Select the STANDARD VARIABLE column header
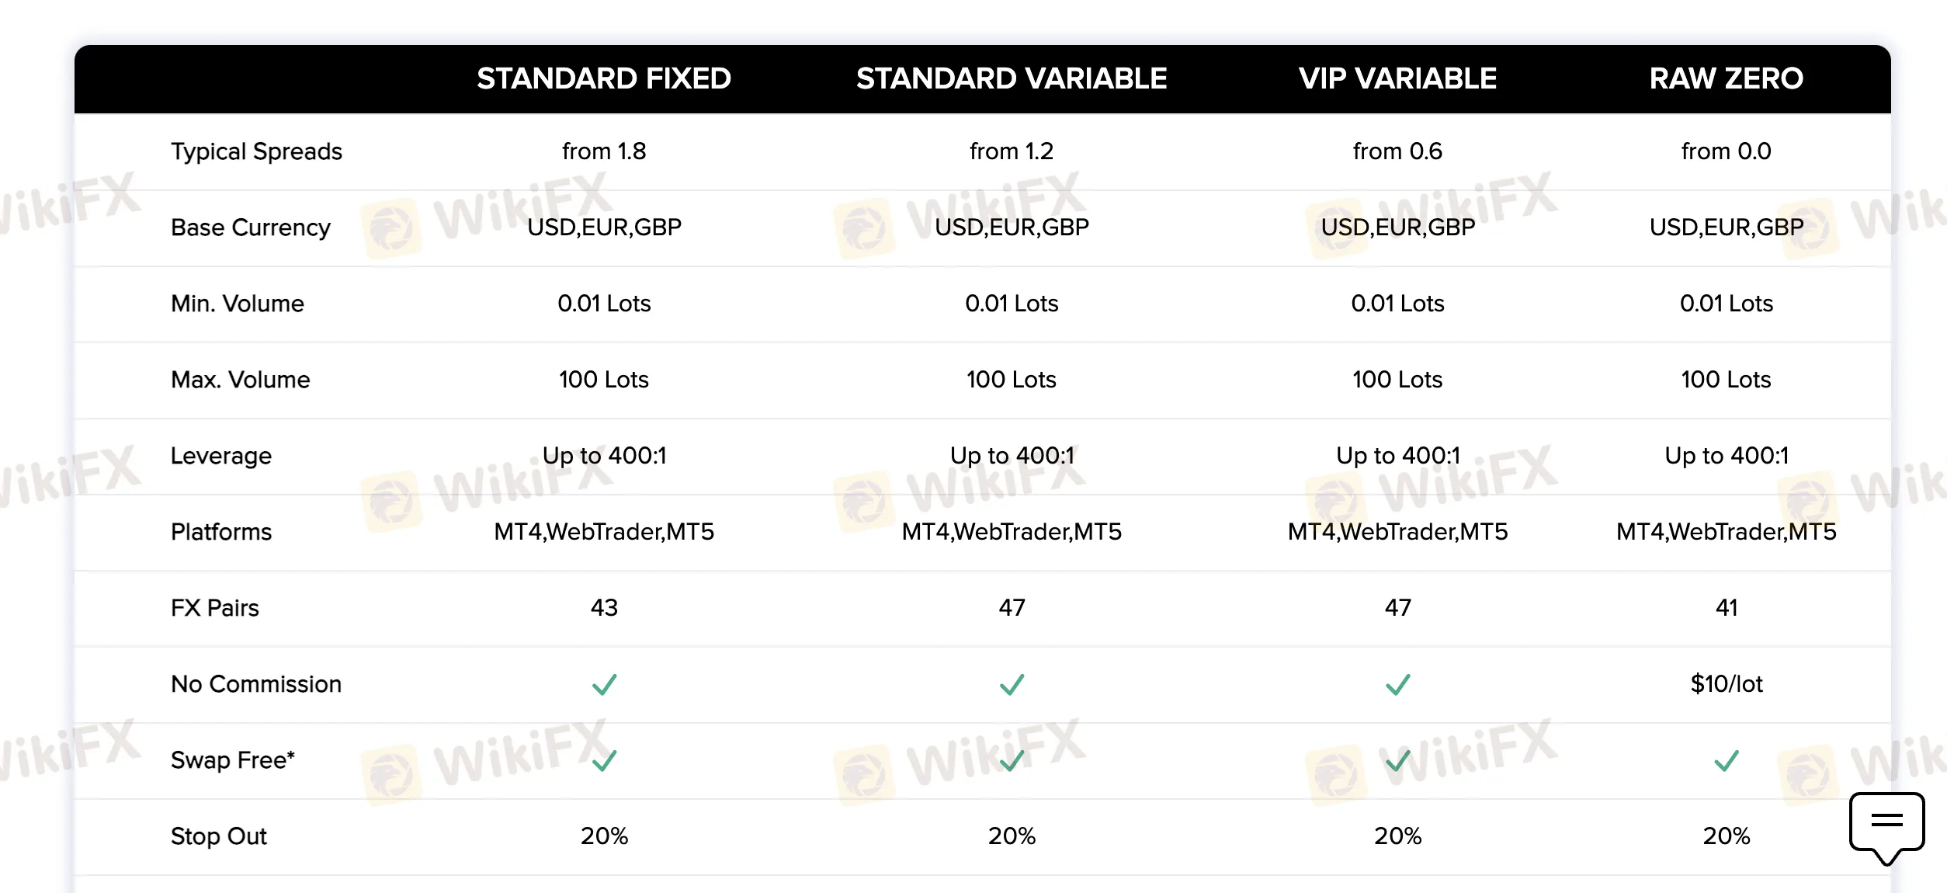Screen dimensions: 1947x893 coord(1012,78)
